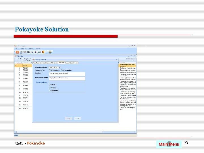
Task: Click into the Solution text field
Action: coord(67,74)
